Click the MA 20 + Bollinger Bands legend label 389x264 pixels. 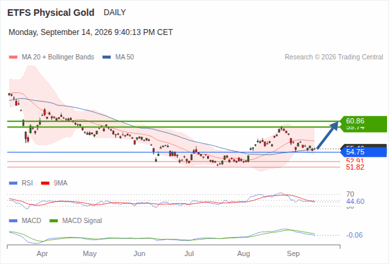58,57
